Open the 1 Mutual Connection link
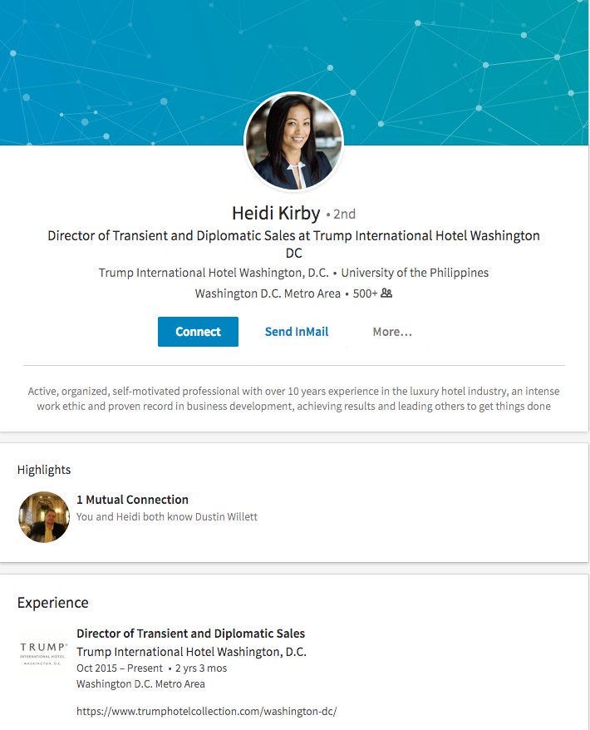The image size is (590, 730). (x=133, y=500)
